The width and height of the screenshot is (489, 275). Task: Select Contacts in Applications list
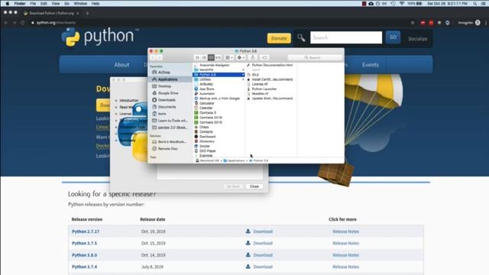click(x=206, y=132)
